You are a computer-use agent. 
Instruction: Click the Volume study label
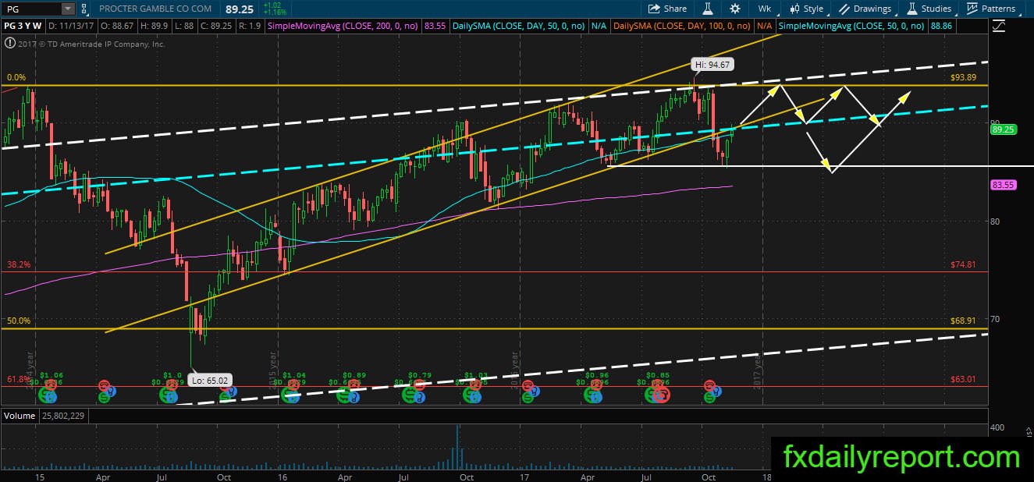(18, 416)
